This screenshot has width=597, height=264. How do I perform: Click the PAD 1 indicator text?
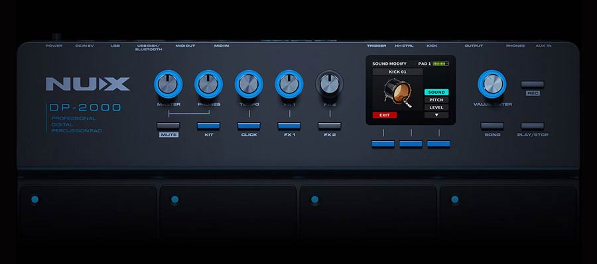424,64
